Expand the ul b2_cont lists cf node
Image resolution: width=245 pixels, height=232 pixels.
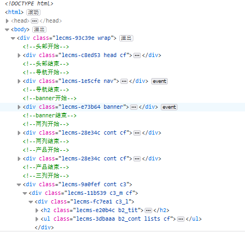(x=37, y=219)
